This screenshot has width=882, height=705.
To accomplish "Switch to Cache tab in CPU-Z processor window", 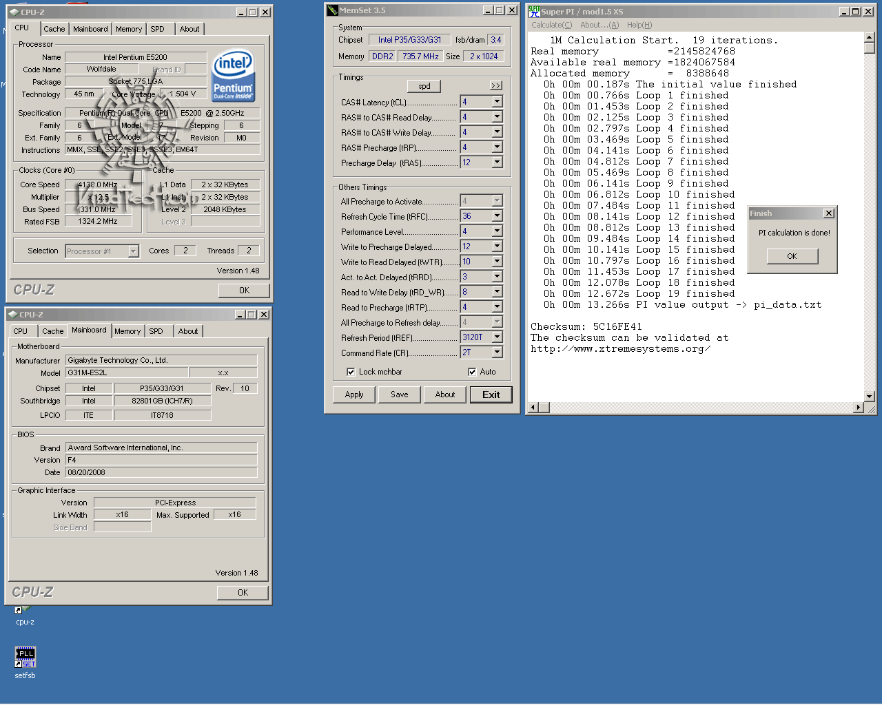I will pyautogui.click(x=54, y=29).
